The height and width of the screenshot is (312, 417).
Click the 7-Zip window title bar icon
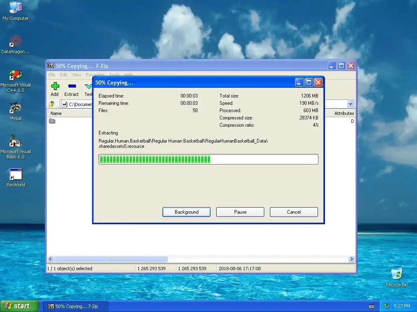50,65
